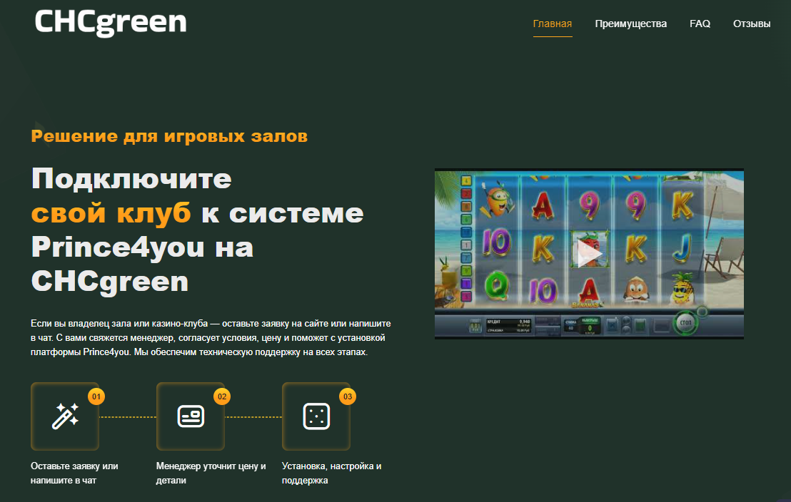
Task: Play the slot game demo video
Action: [x=589, y=253]
